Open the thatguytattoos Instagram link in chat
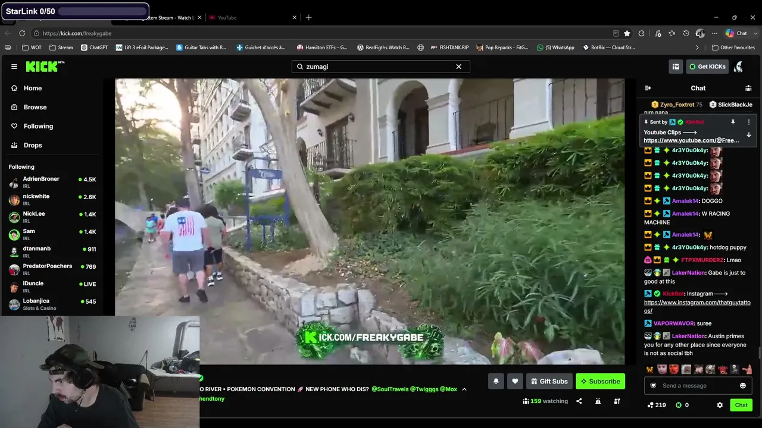Viewport: 762px width, 428px height. (x=697, y=306)
